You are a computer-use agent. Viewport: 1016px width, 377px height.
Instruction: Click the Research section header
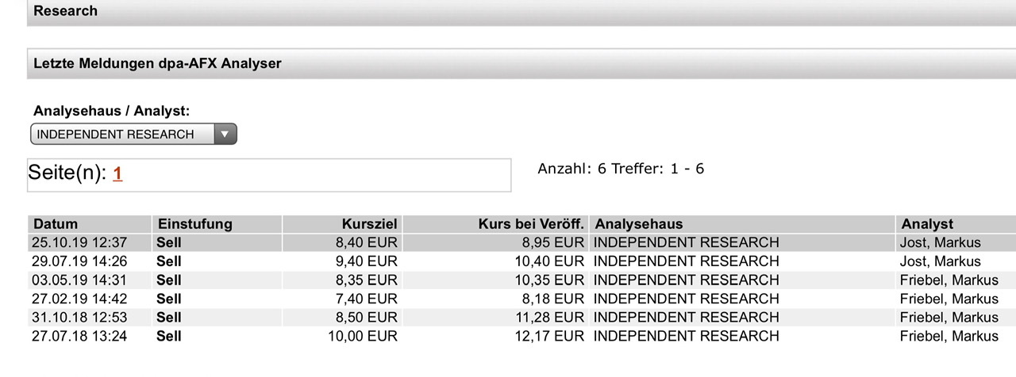click(x=65, y=11)
